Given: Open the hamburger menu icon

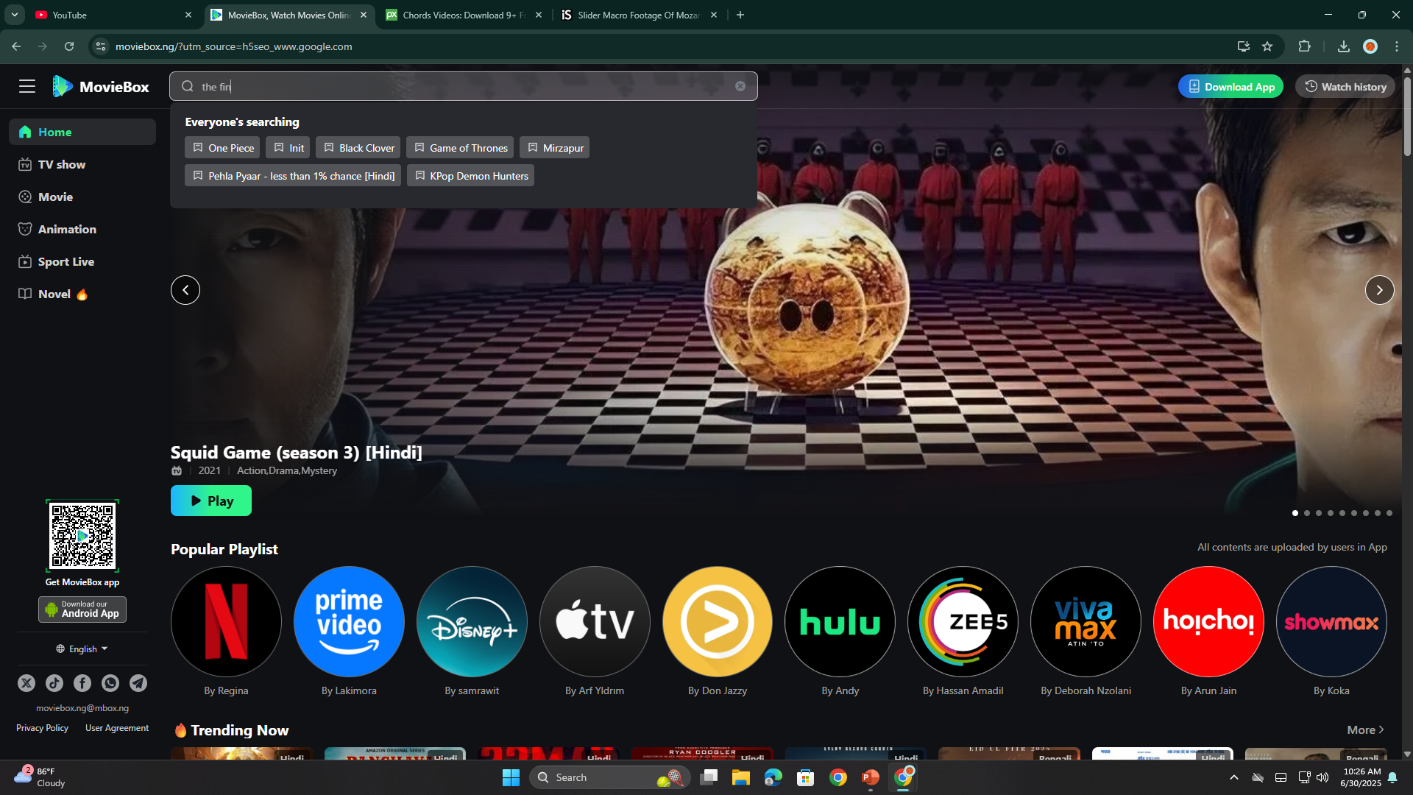Looking at the screenshot, I should click(x=27, y=87).
